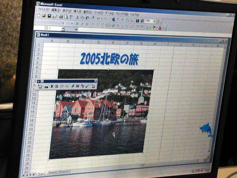Select the 2005北欧の旅 WordArt title

[109, 59]
